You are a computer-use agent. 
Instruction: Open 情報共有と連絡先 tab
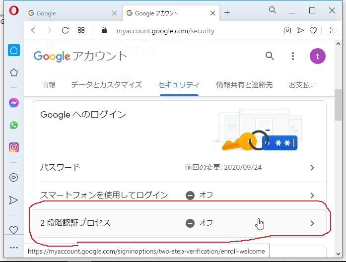pyautogui.click(x=244, y=85)
